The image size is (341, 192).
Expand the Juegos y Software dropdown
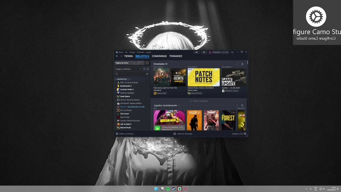coord(128,69)
